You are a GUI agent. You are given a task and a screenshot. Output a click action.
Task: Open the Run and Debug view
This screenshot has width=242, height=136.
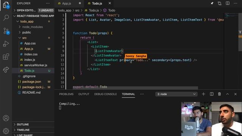(x=6, y=44)
